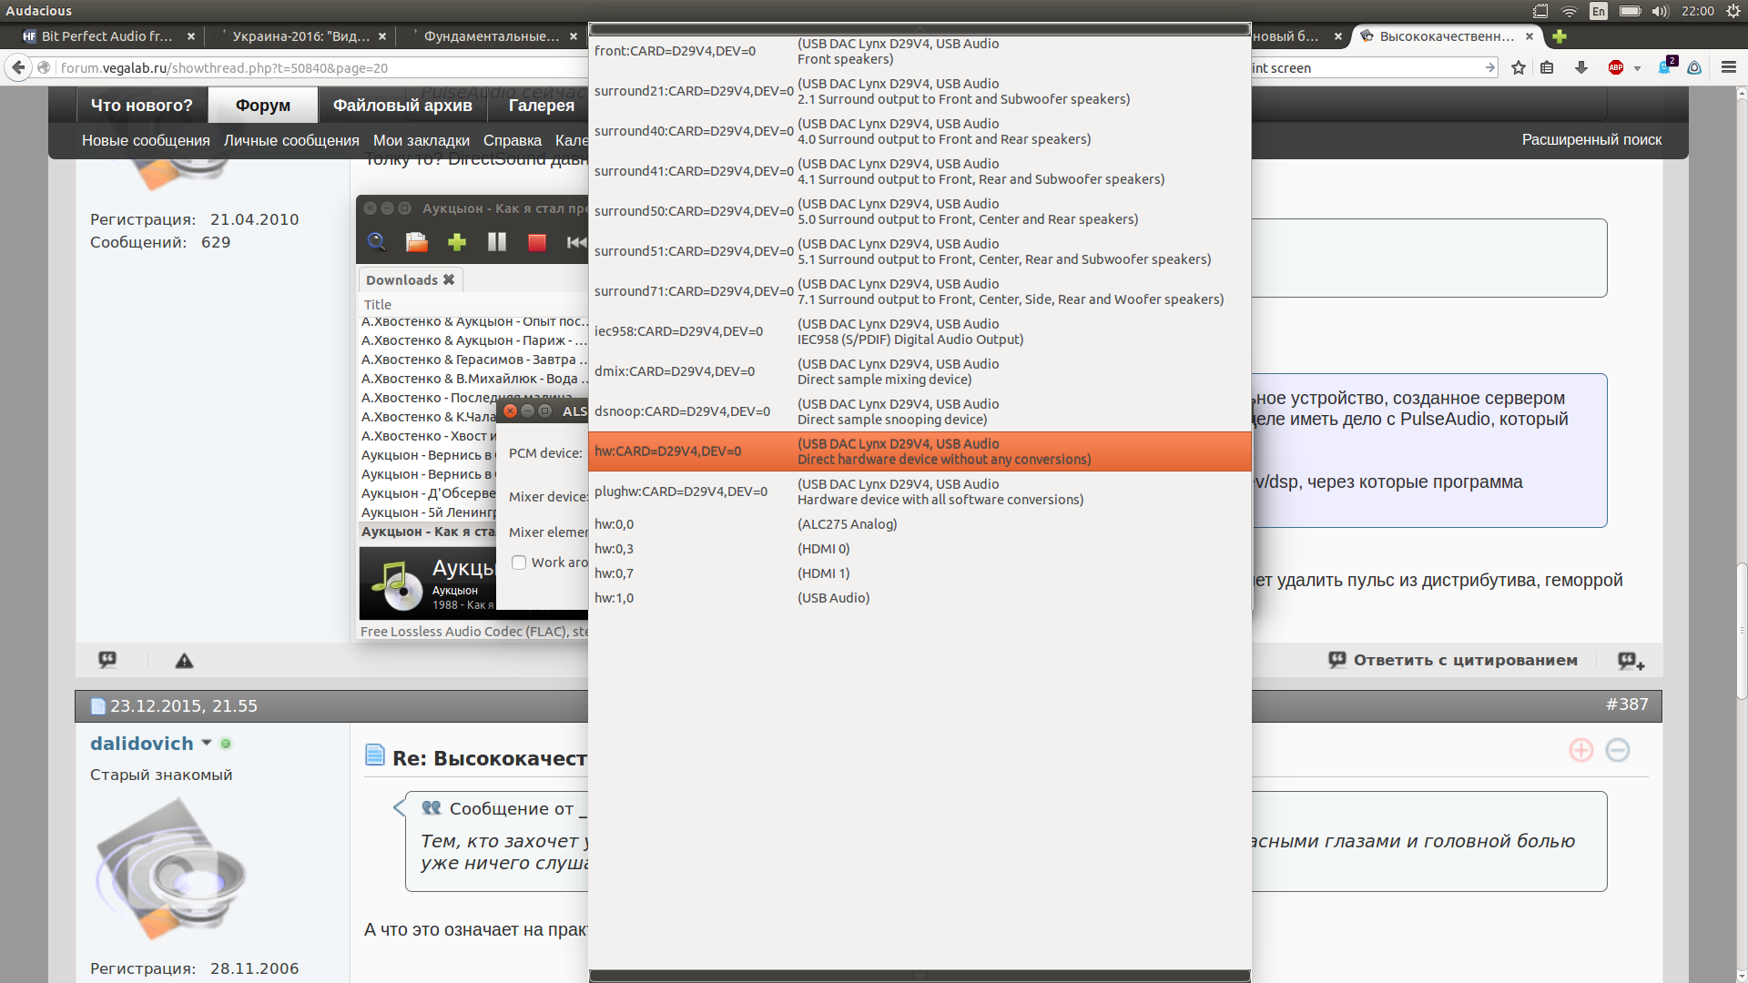Viewport: 1748px width, 983px height.
Task: Click the blog quote icon under the post
Action: [x=107, y=660]
